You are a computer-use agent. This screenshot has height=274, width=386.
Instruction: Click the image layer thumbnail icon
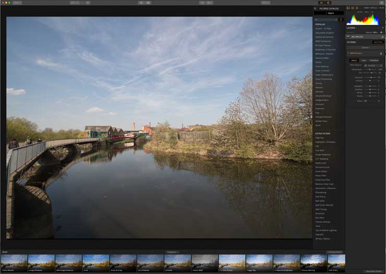348,37
